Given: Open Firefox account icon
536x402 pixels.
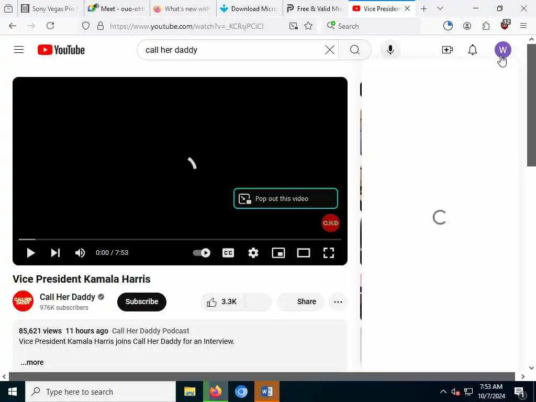Looking at the screenshot, I should (x=467, y=26).
